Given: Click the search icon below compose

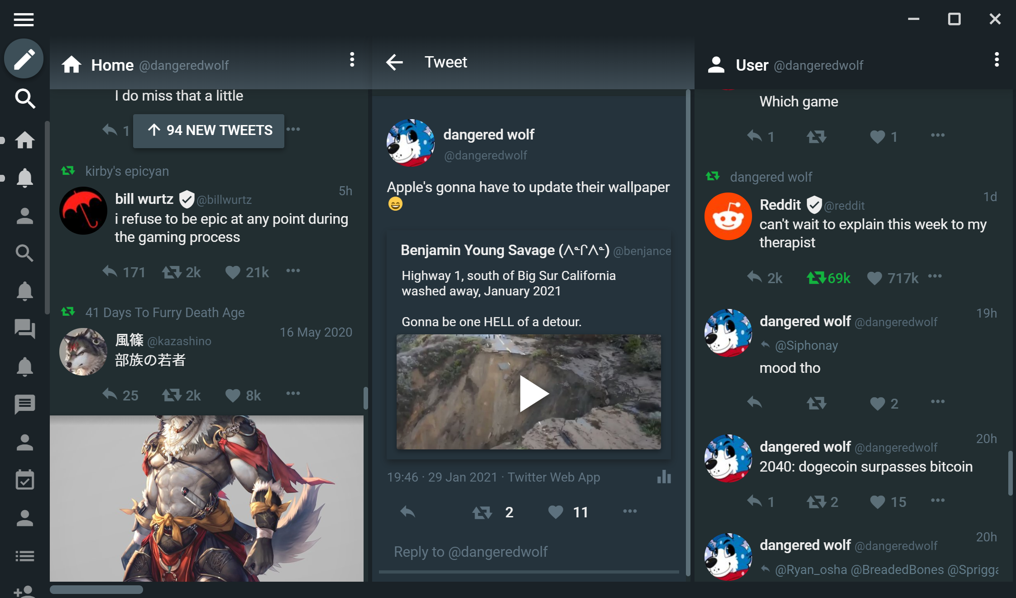Looking at the screenshot, I should tap(25, 98).
